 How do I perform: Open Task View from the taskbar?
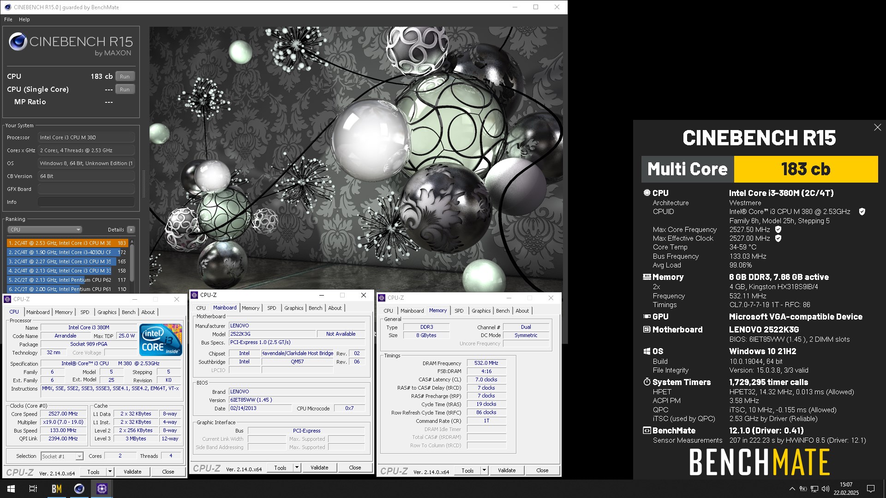pos(33,489)
